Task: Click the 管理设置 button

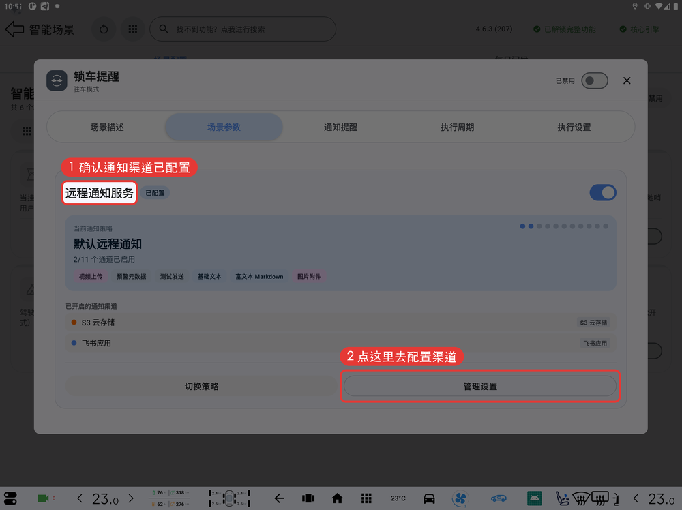Action: [x=480, y=386]
